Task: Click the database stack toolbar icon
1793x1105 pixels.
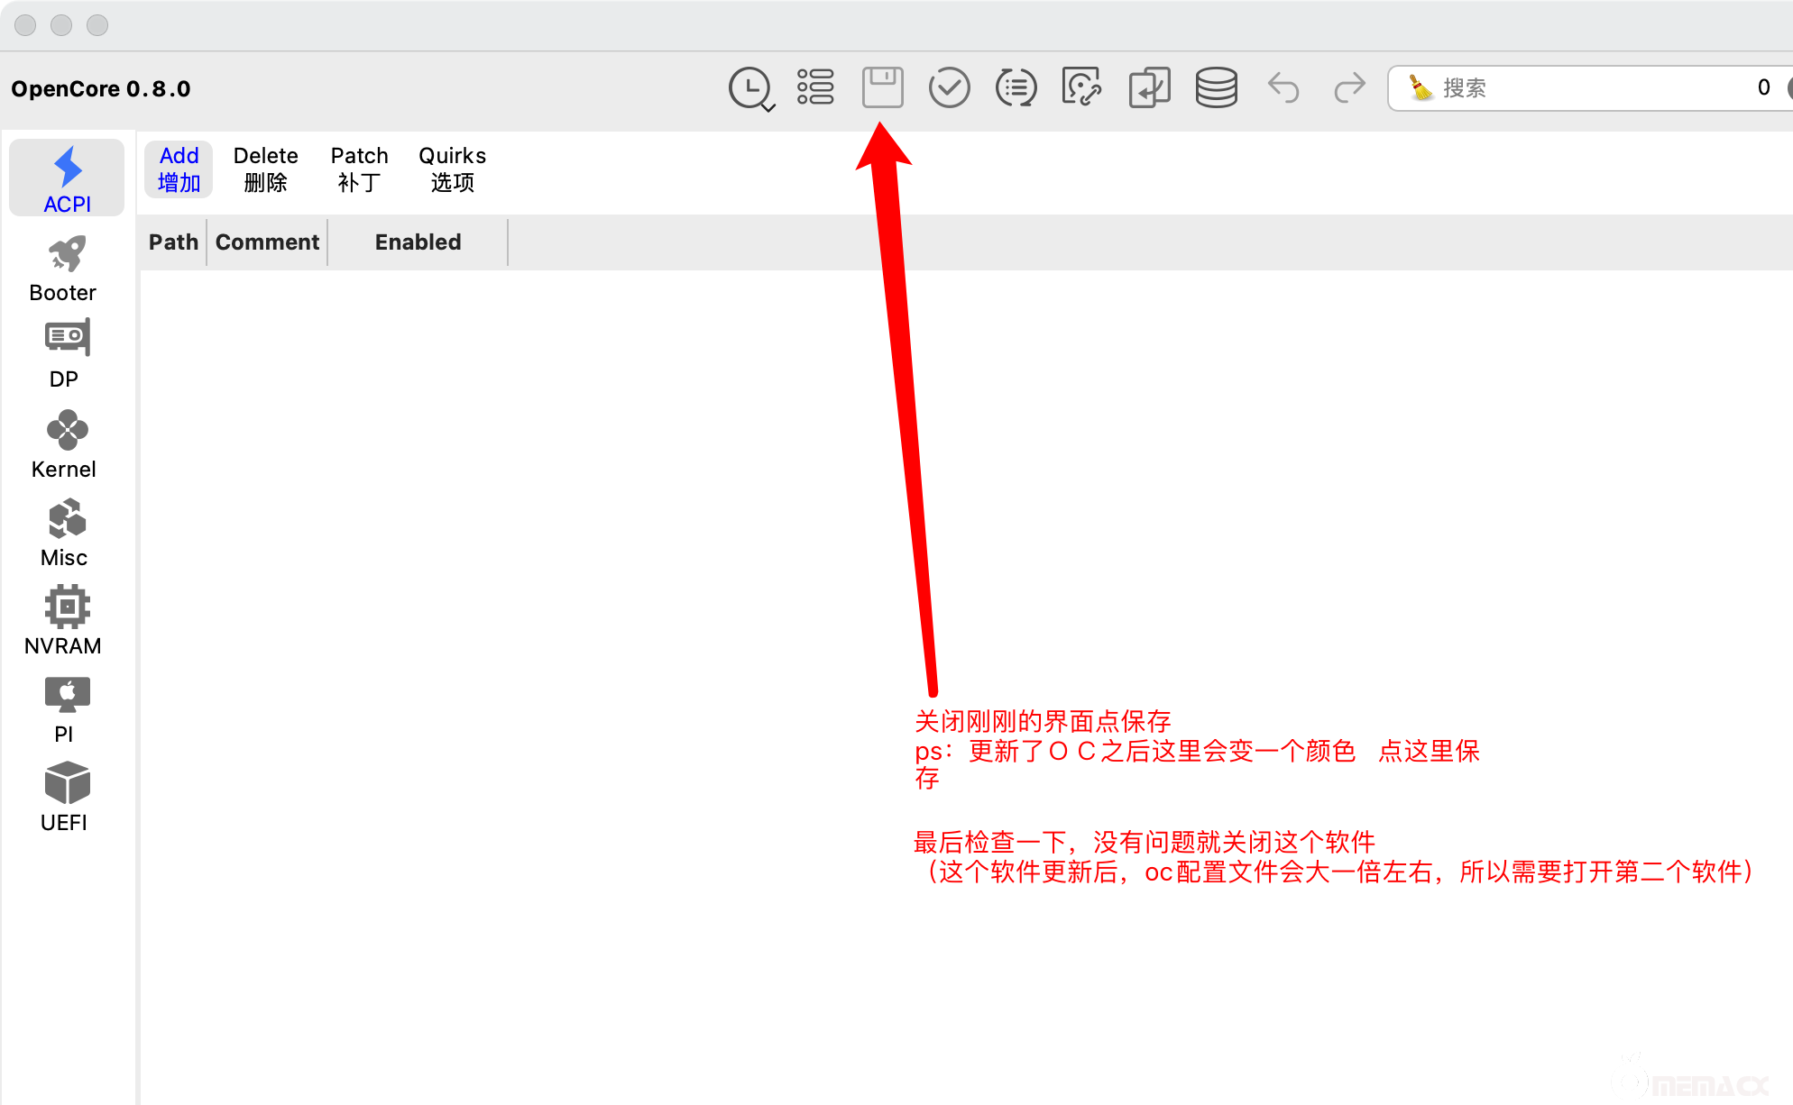Action: click(1216, 88)
